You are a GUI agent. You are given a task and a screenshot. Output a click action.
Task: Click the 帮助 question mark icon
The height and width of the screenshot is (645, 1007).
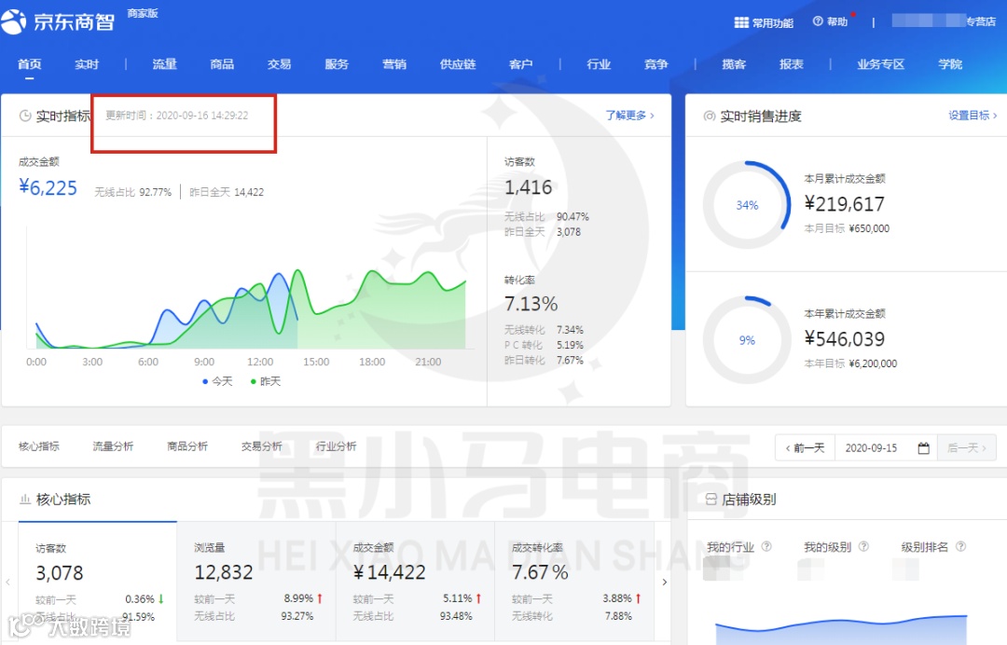point(818,21)
